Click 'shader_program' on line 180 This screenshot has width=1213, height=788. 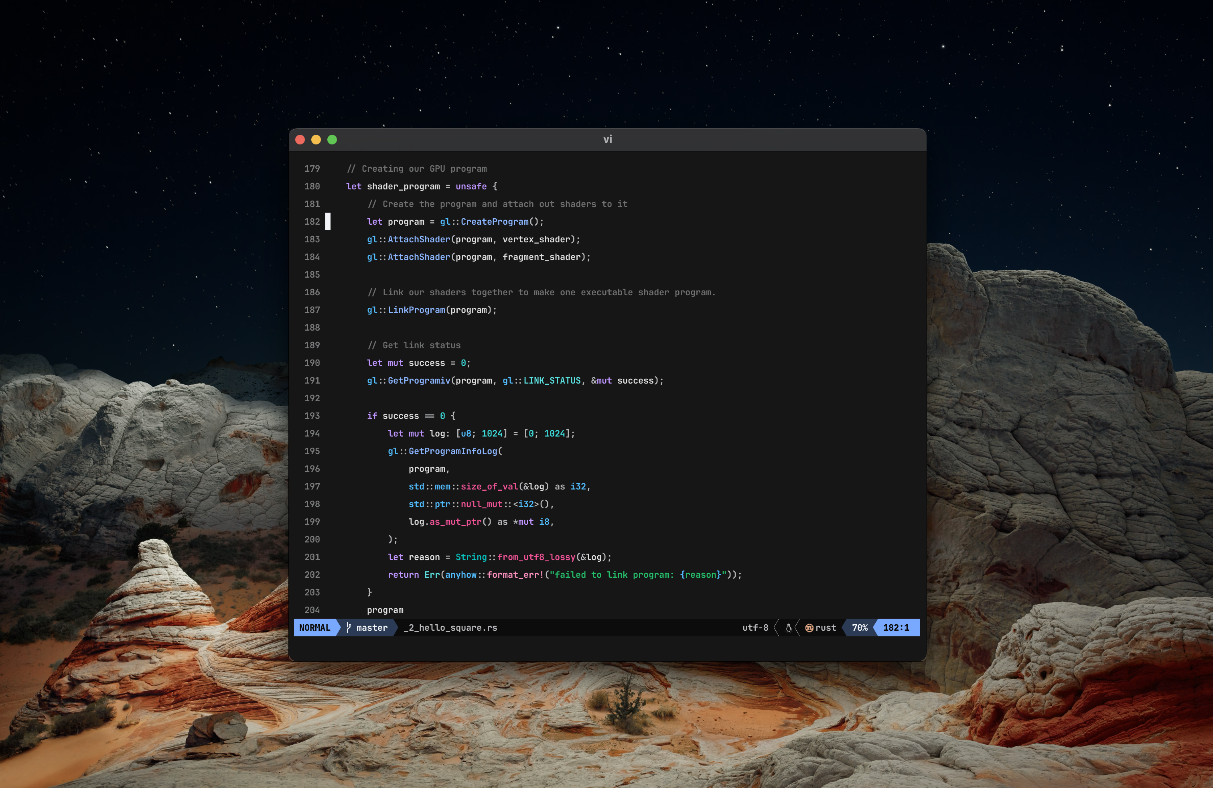[404, 187]
